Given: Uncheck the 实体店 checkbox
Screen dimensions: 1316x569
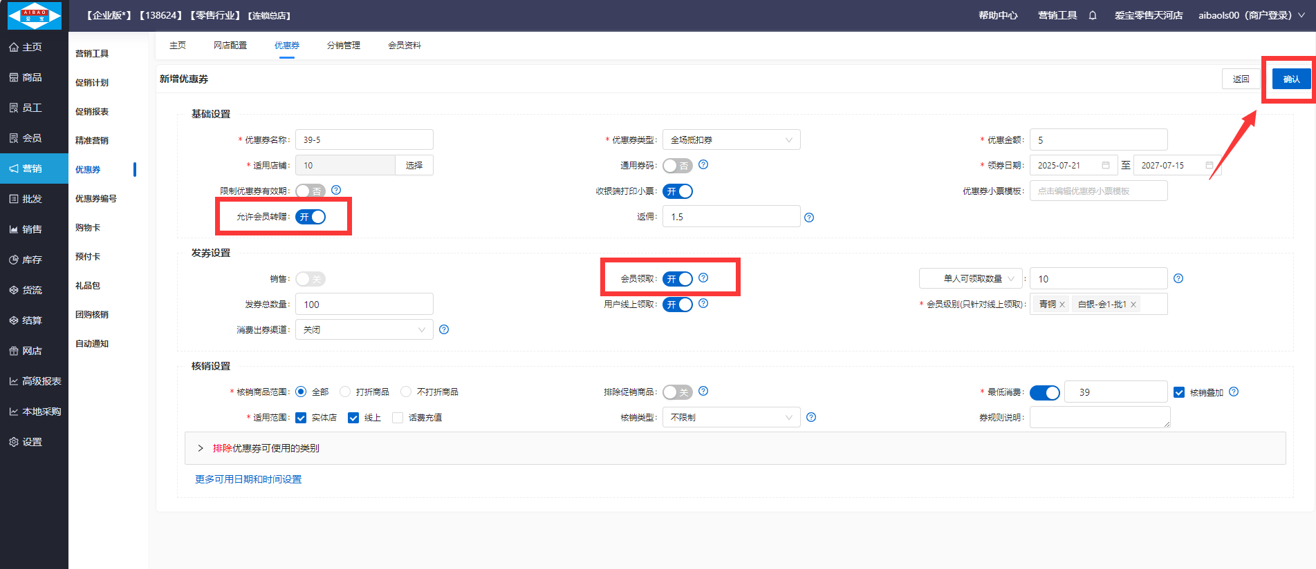Looking at the screenshot, I should (x=301, y=418).
